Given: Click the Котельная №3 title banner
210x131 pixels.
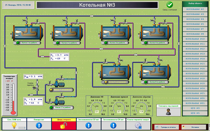Looking at the screenshot, I should pos(97,5).
